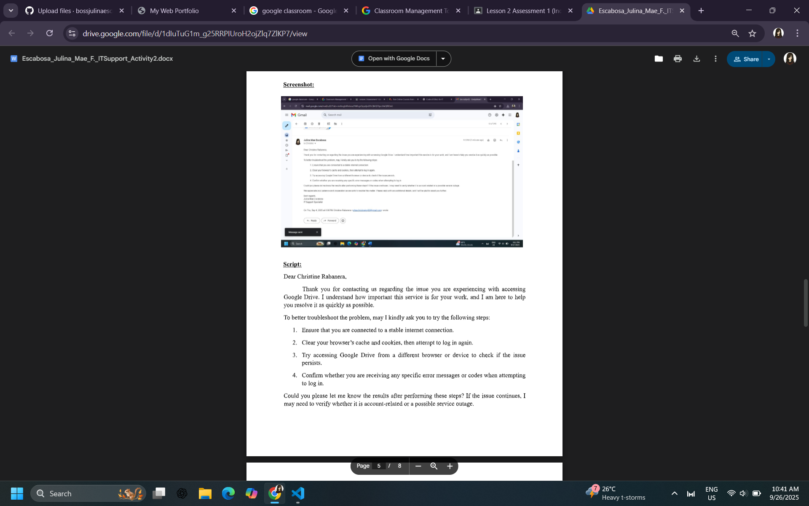Click the add to My Drive folder icon

[x=659, y=59]
